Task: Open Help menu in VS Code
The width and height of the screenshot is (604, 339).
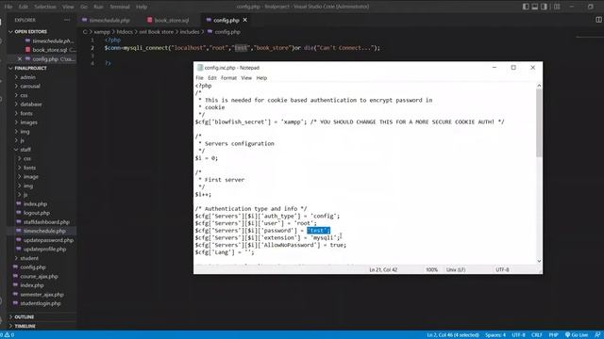Action: [142, 7]
